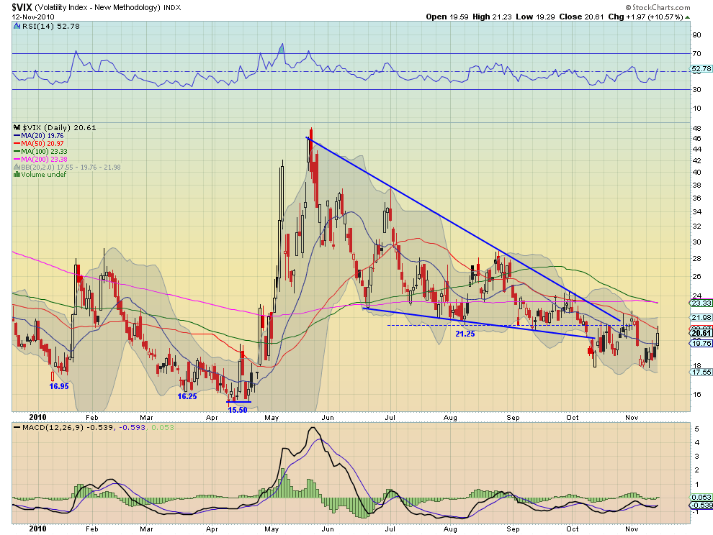Image resolution: width=713 pixels, height=535 pixels.
Task: Click the 21.25 support level annotation
Action: 465,334
